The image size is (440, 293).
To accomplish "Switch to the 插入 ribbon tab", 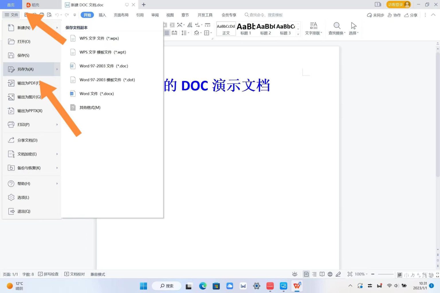I will click(x=102, y=15).
